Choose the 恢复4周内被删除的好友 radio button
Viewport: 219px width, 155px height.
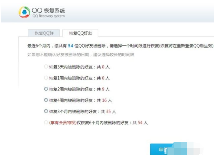46,100
